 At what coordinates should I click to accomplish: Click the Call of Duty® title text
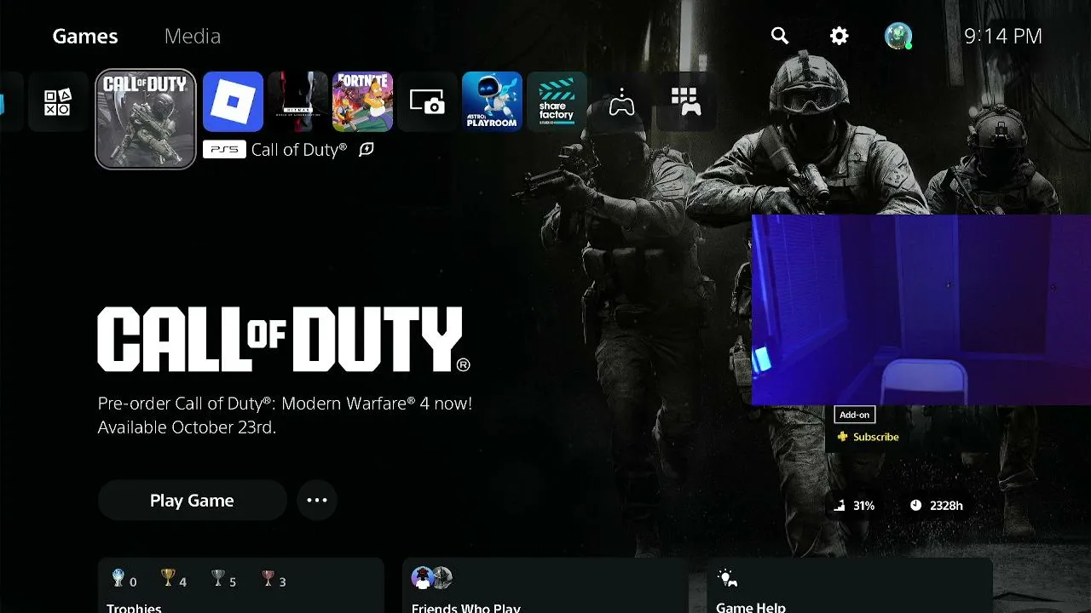299,150
